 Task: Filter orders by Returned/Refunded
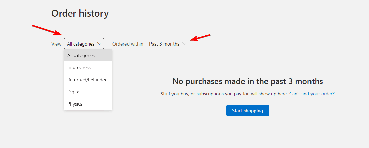[88, 80]
